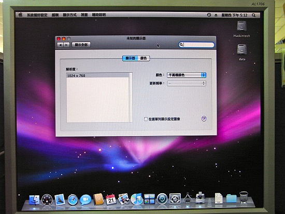Open the 顯示方式 menu
The image size is (285, 214).
[x=69, y=15]
